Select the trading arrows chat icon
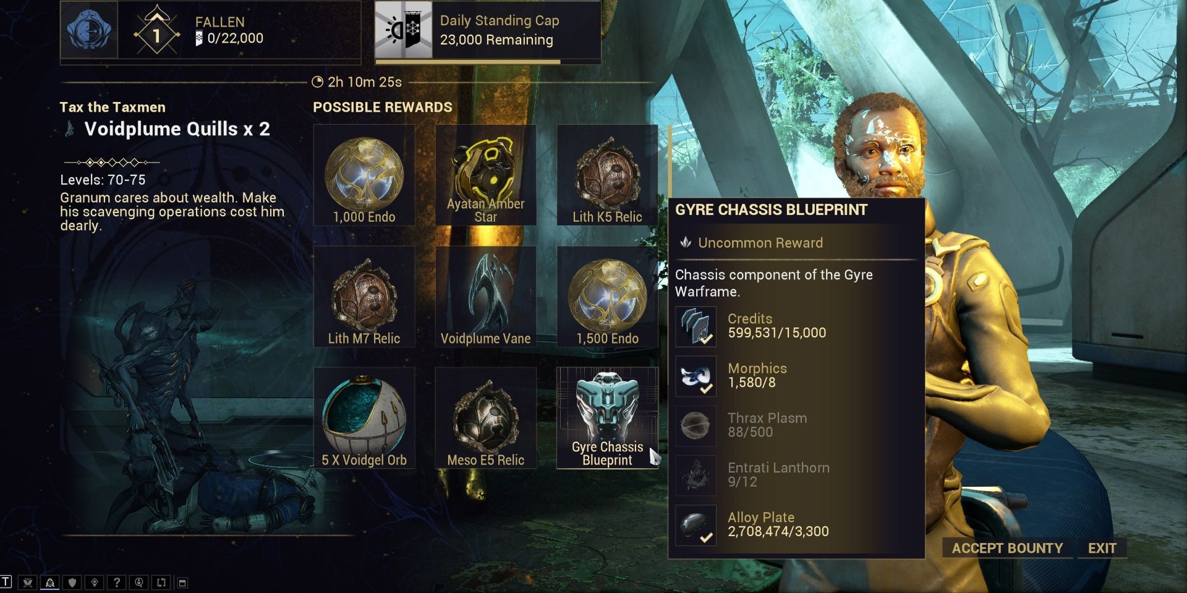The width and height of the screenshot is (1187, 593). tap(161, 582)
